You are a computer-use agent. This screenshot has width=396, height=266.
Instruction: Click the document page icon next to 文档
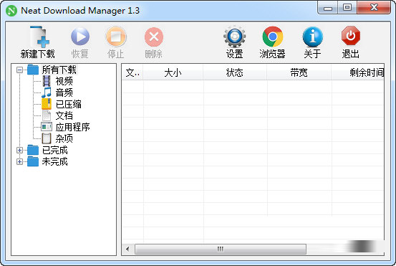click(47, 115)
